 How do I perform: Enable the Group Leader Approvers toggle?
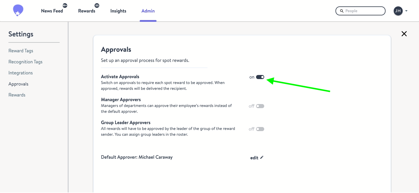(260, 129)
